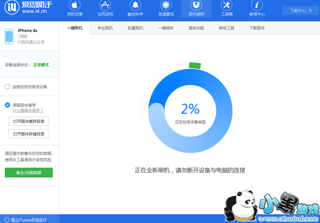
Task: Click 打开固件存储目录 button
Action: click(x=28, y=134)
